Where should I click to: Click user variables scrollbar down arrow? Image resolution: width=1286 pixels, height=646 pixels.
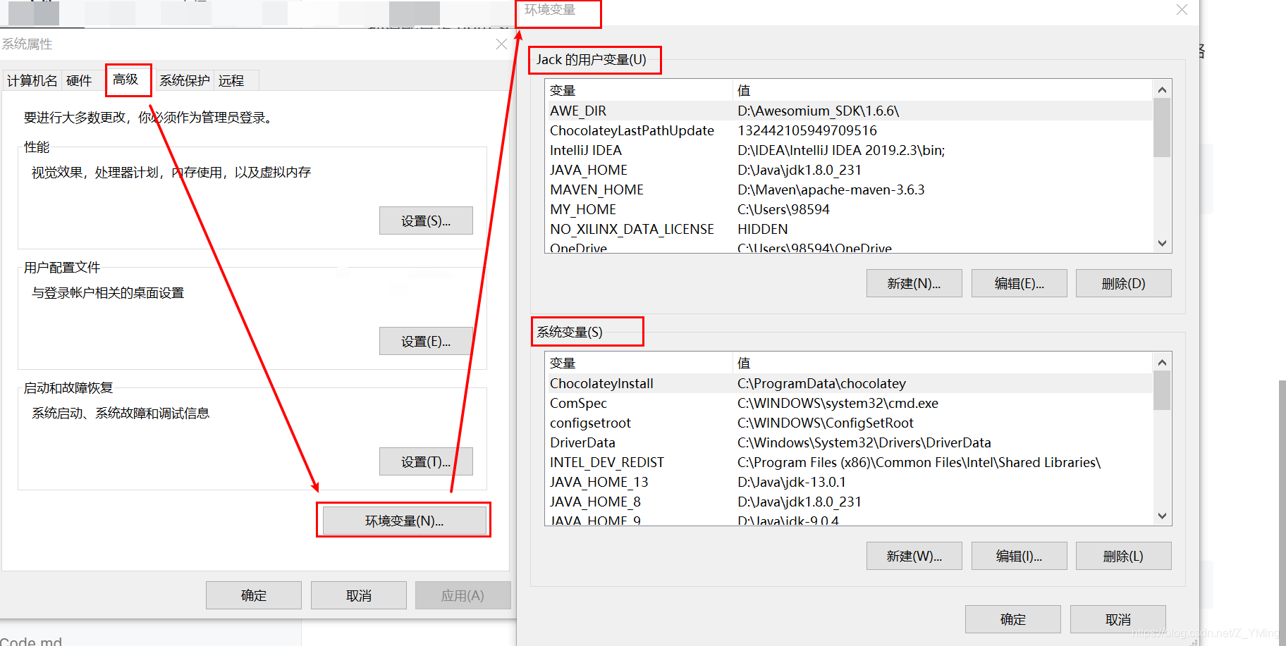pos(1162,244)
